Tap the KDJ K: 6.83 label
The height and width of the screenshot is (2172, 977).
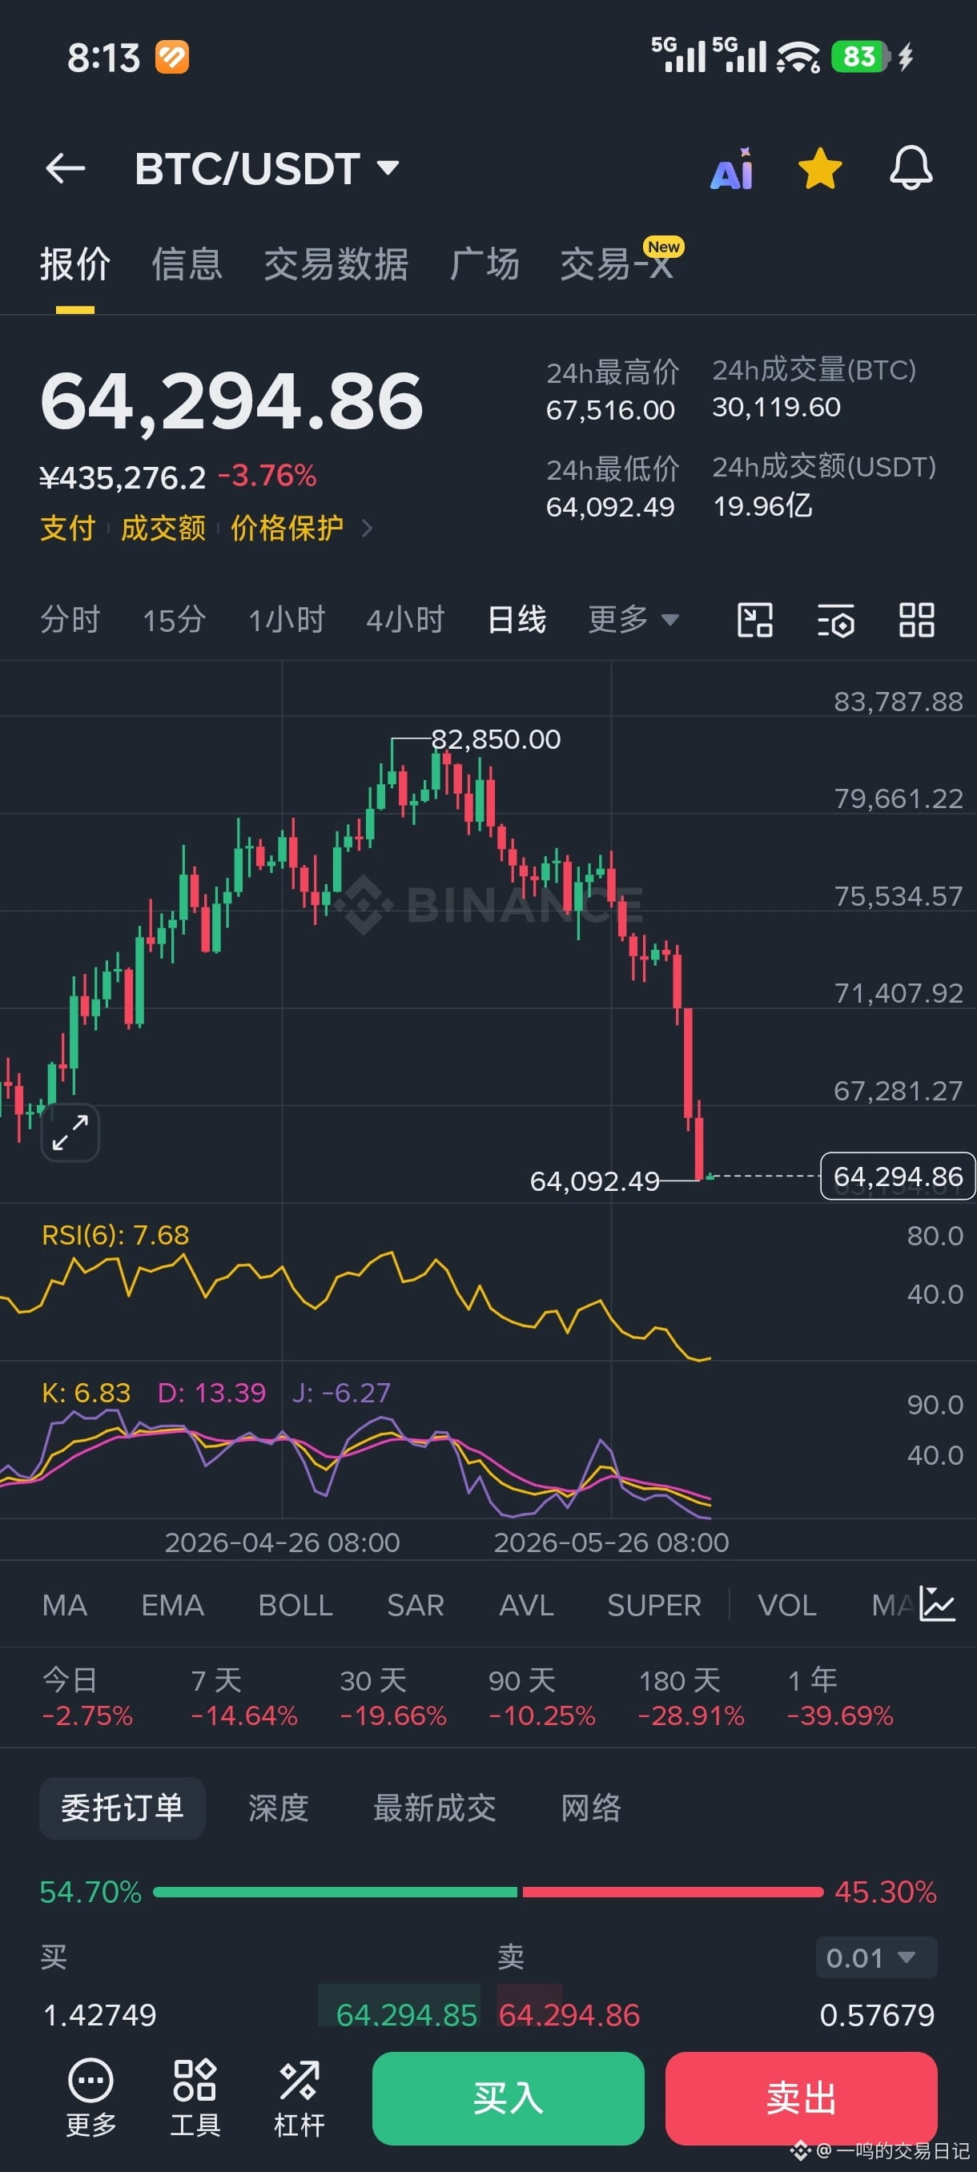coord(86,1393)
